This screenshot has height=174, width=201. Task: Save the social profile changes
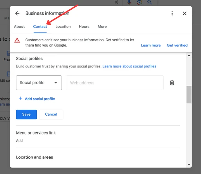point(26,114)
